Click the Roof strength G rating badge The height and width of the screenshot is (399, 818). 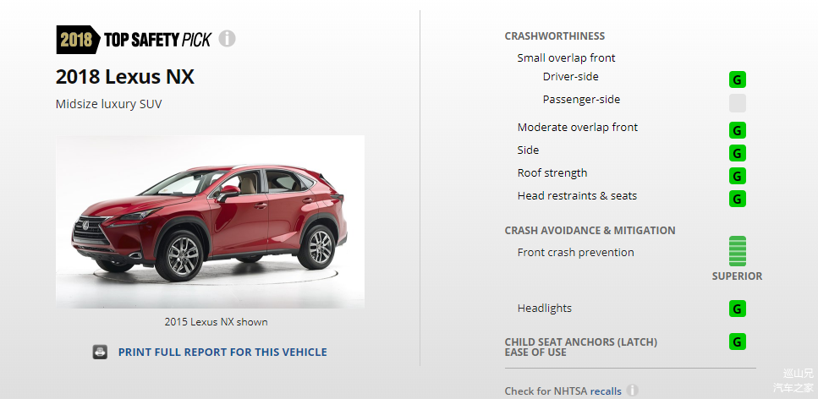point(737,177)
